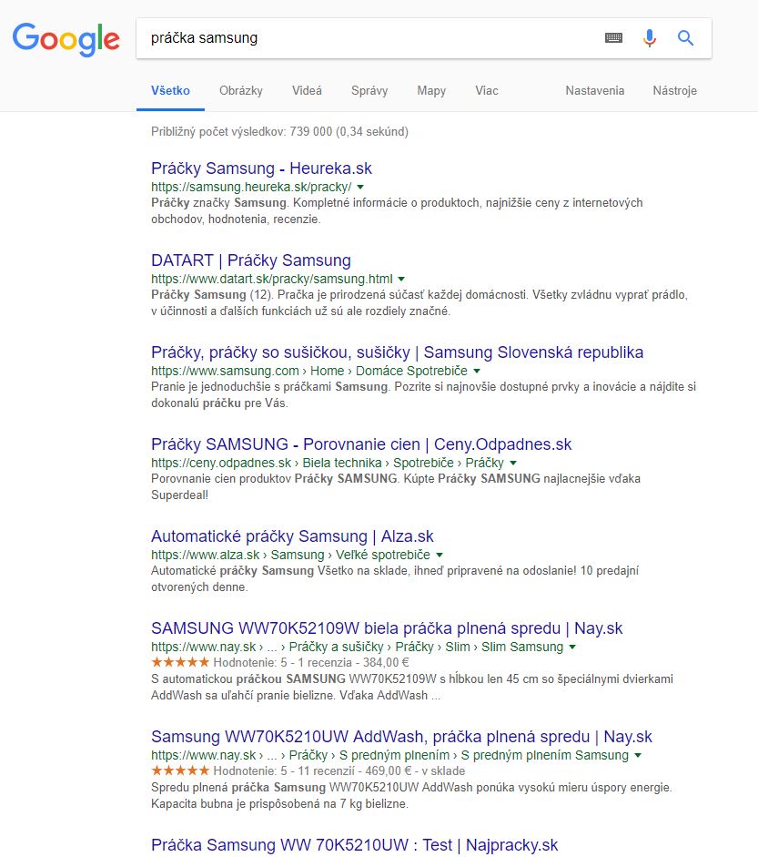Open Samsung Slovenská republika práčky result
The width and height of the screenshot is (758, 857).
click(397, 352)
